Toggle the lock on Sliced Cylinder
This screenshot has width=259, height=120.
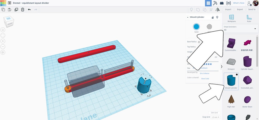point(213,17)
